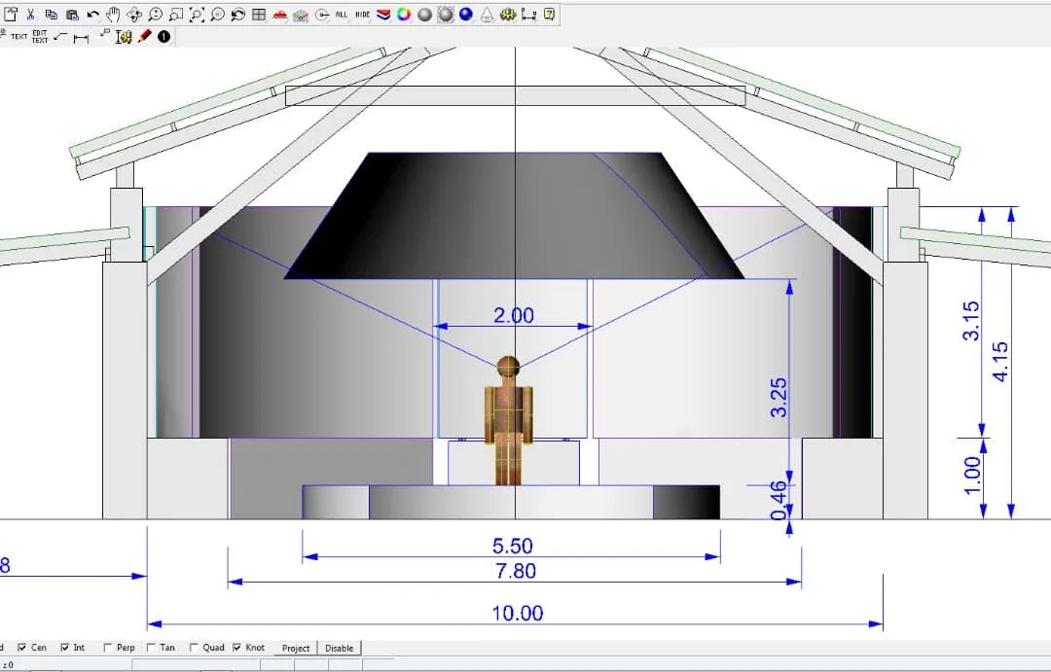Select the EDIT TEXT tool
The image size is (1051, 672).
click(x=40, y=36)
